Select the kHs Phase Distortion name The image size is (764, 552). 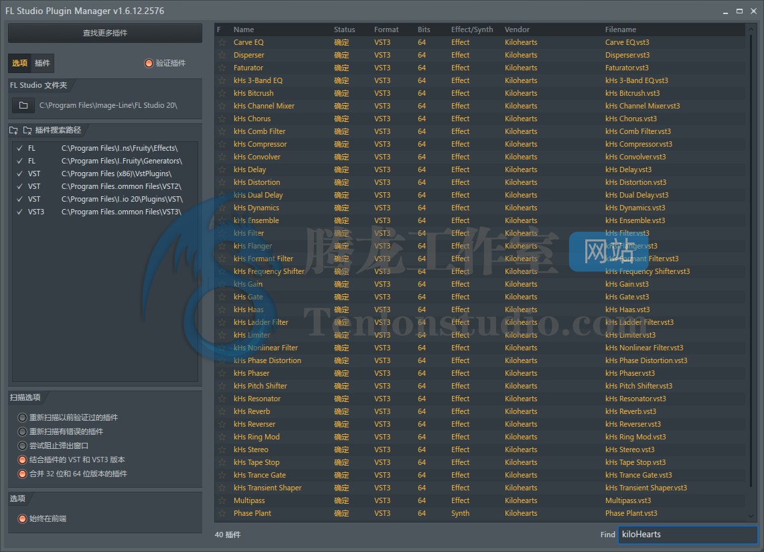pyautogui.click(x=267, y=360)
